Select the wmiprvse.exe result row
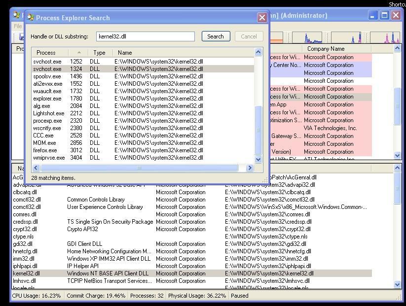Screen dimensions: 406x306 143,157
